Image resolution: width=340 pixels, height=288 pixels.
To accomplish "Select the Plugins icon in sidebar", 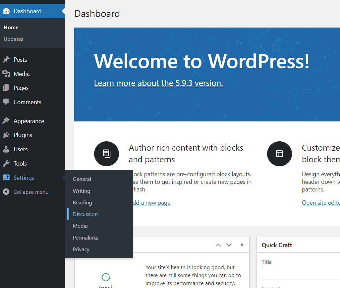I will [7, 135].
